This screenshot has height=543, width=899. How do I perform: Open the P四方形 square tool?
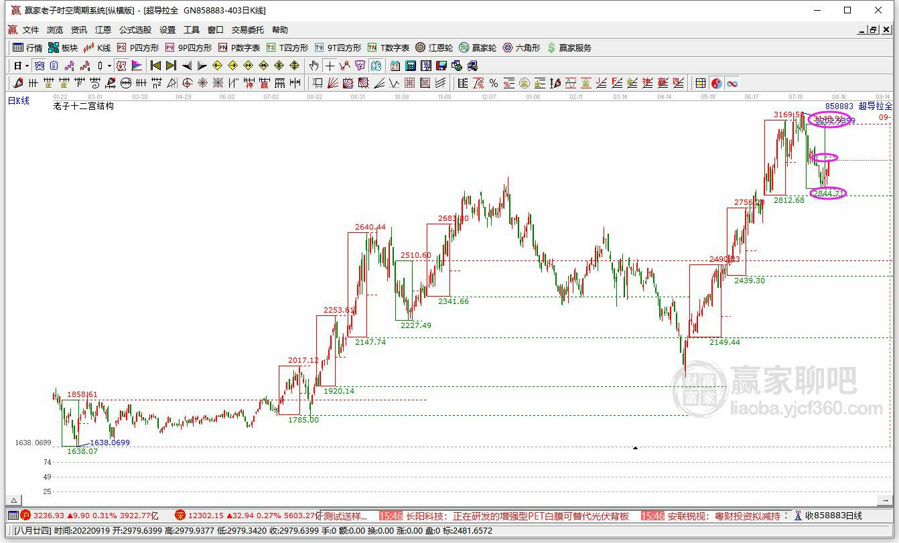point(138,48)
